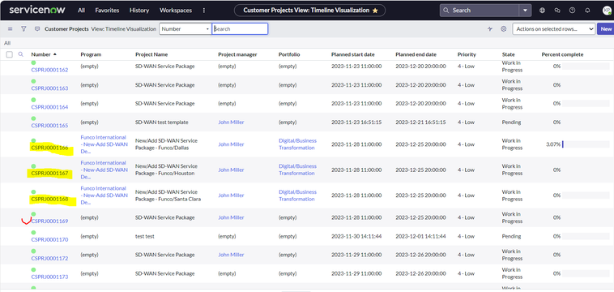614x292 pixels.
Task: Show notifications bell
Action: click(587, 11)
